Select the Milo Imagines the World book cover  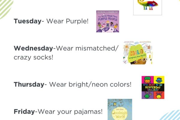(137, 52)
